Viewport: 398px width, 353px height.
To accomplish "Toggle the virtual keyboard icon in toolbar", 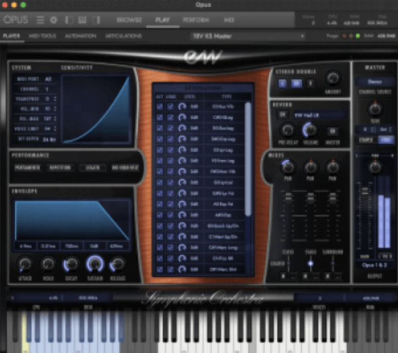I will tap(82, 20).
